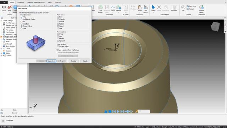The width and height of the screenshot is (227, 128).
Task: Step to next operation in simulation
Action: [x=122, y=111]
